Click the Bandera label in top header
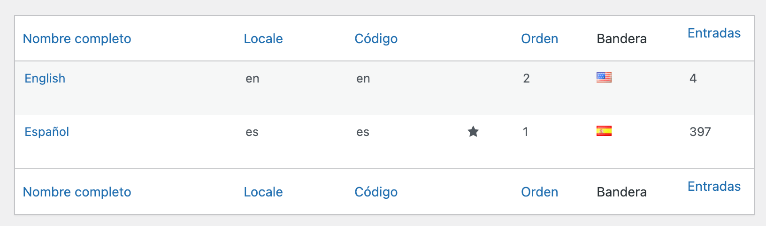Viewport: 766px width, 226px height. [x=622, y=38]
